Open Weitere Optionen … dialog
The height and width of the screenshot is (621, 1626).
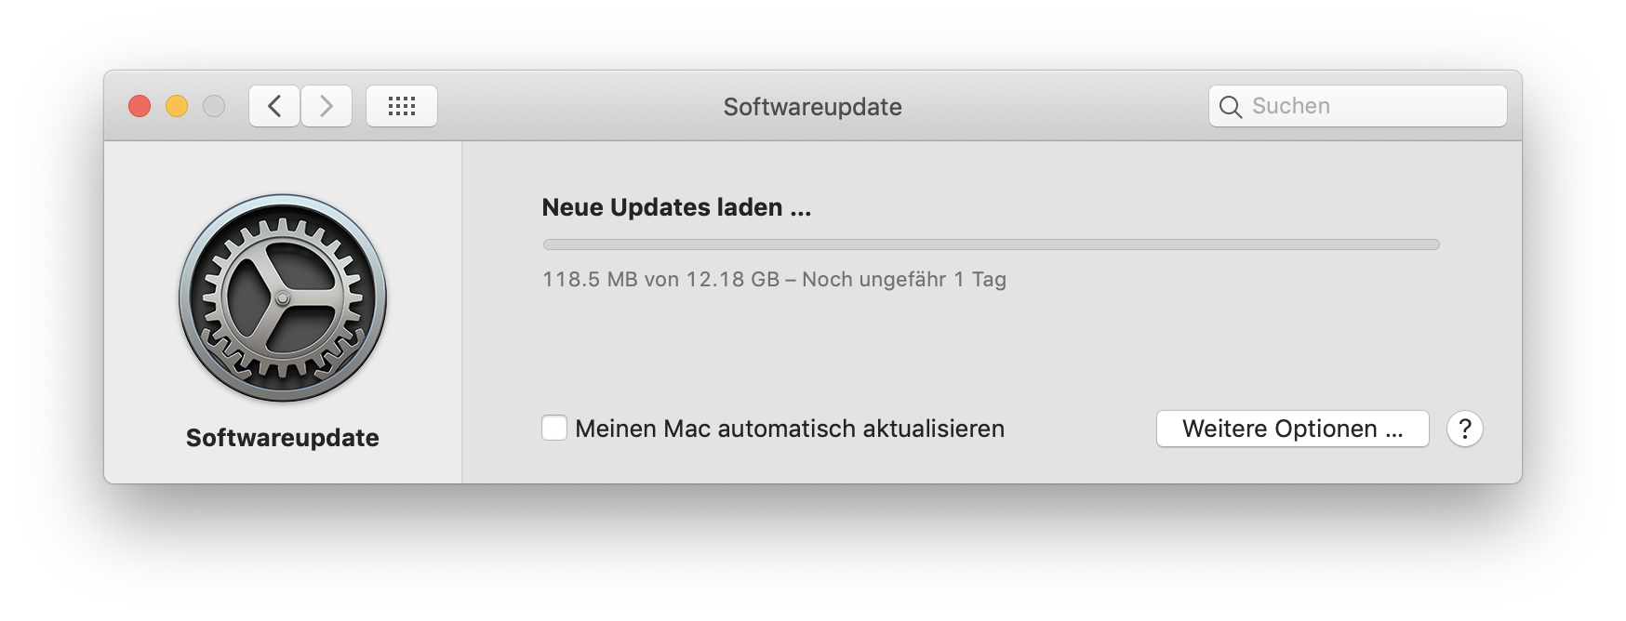click(1293, 429)
